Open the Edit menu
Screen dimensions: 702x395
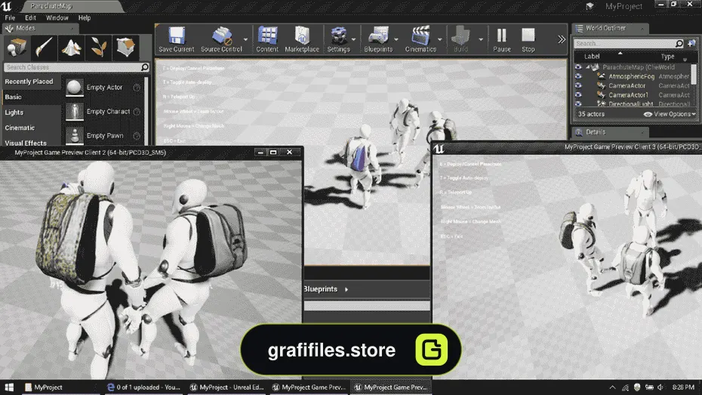click(30, 18)
